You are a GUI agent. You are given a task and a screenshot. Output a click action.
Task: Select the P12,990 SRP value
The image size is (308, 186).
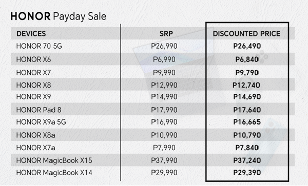click(164, 85)
